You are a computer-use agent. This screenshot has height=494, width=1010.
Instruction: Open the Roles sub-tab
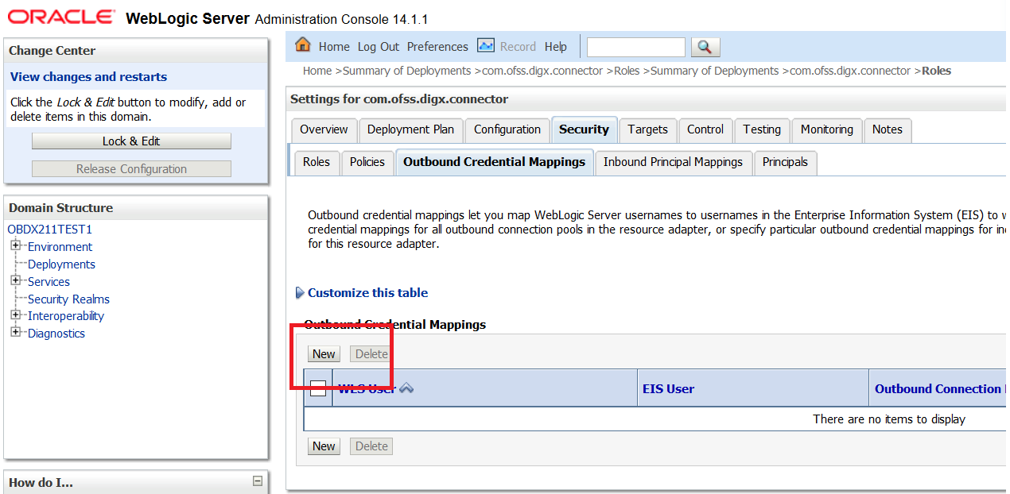317,162
